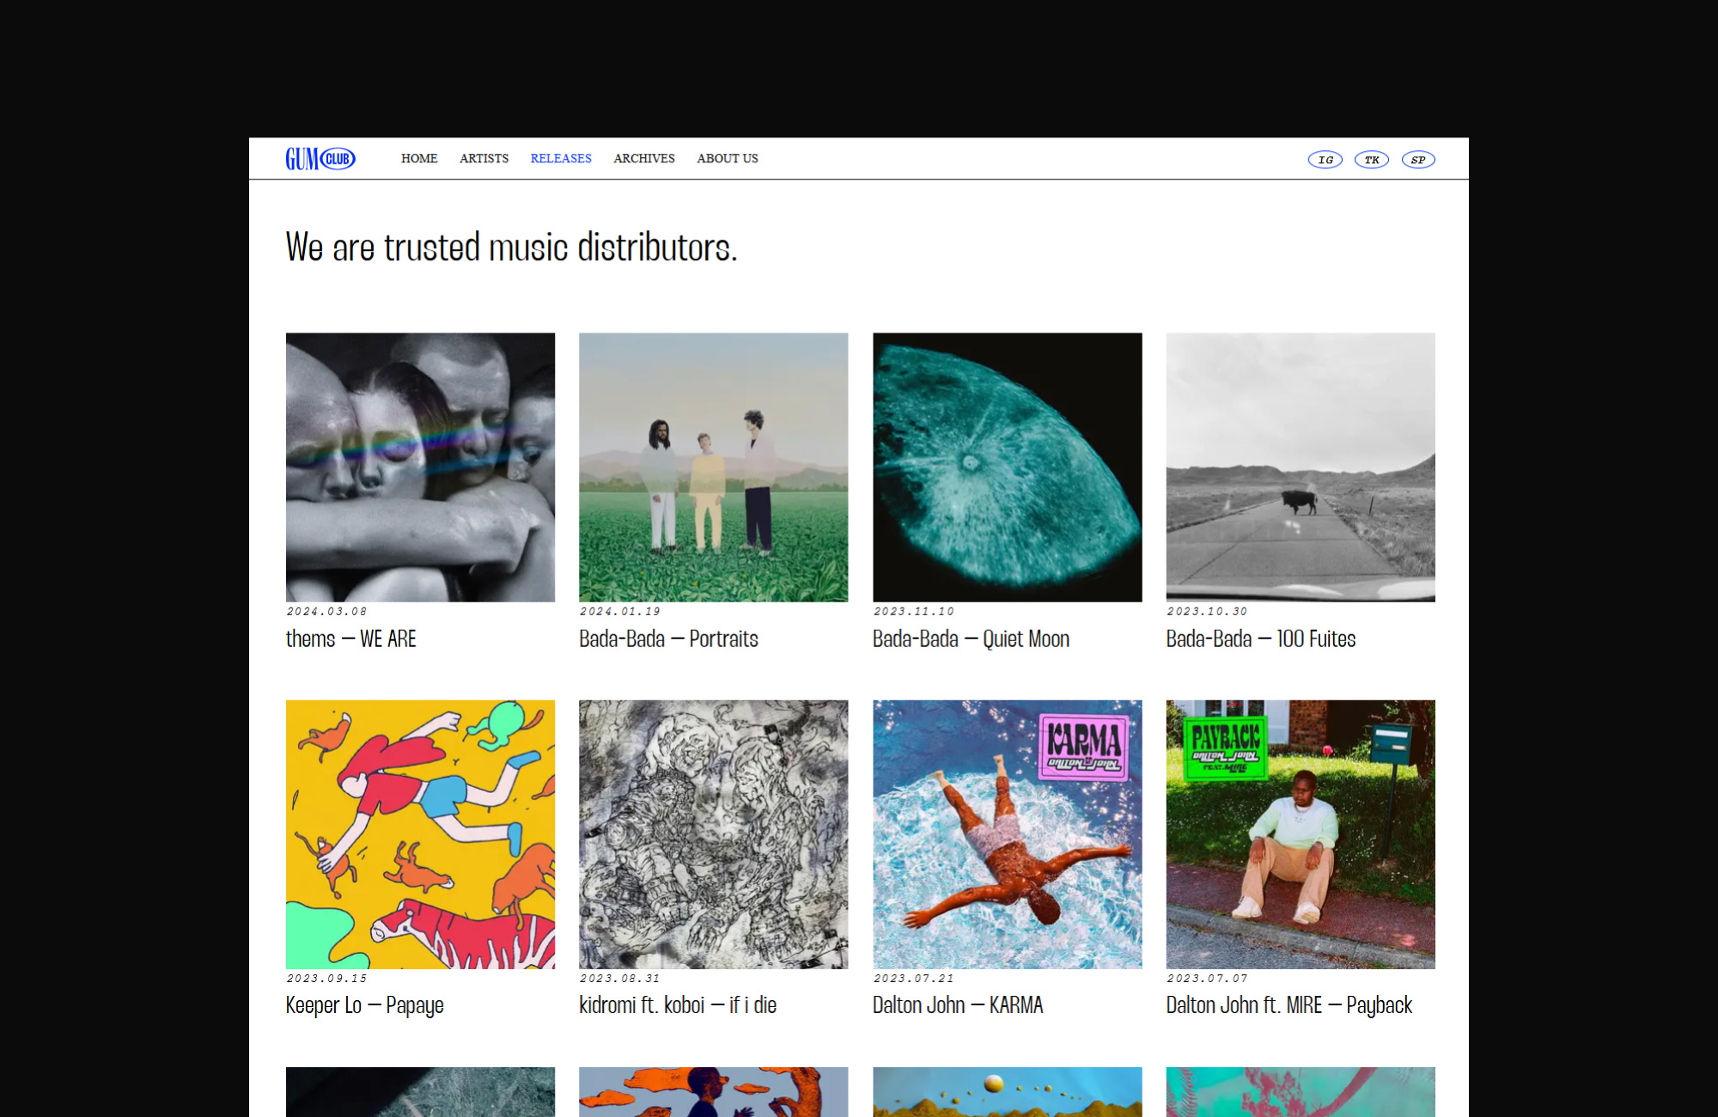Click the Bada-Bada Portraits cover
This screenshot has height=1117, width=1718.
tap(713, 467)
